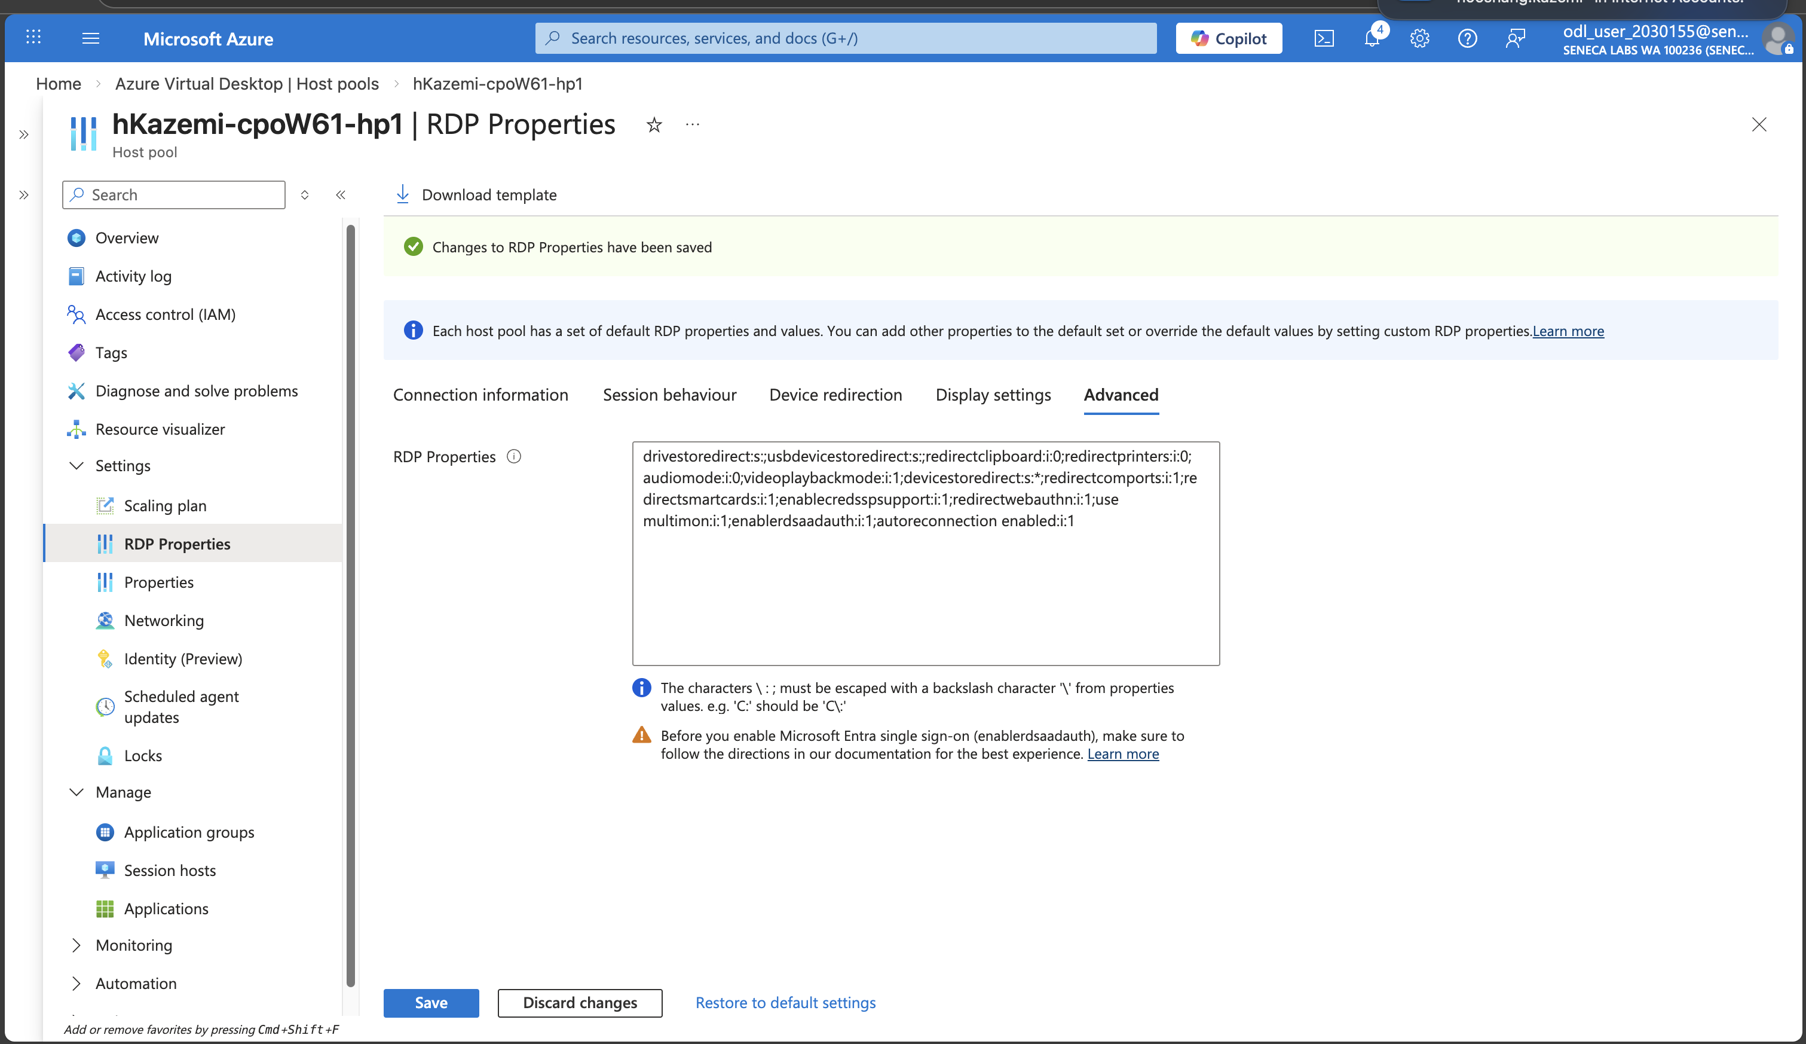Screen dimensions: 1806x1044
Task: Pin host pool to favorites with star
Action: click(x=654, y=125)
